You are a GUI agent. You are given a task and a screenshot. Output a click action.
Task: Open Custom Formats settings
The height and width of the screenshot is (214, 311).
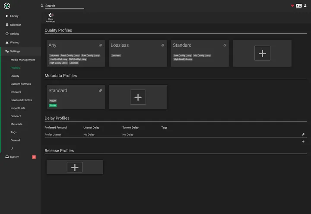21,84
